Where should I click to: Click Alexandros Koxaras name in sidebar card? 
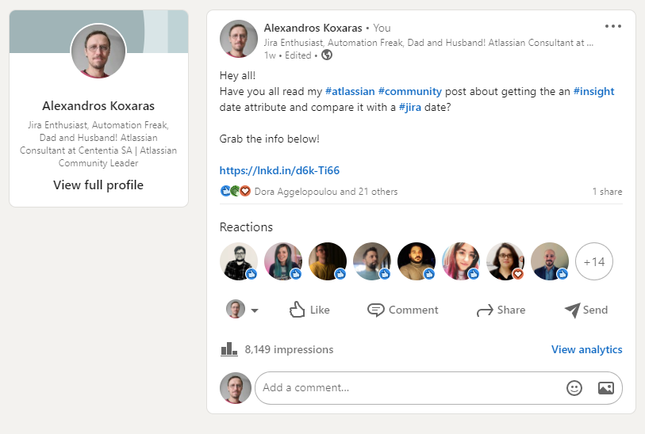pyautogui.click(x=98, y=106)
